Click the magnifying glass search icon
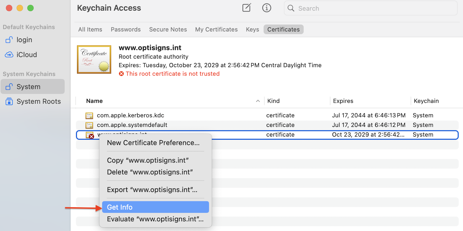The height and width of the screenshot is (231, 463). (291, 8)
